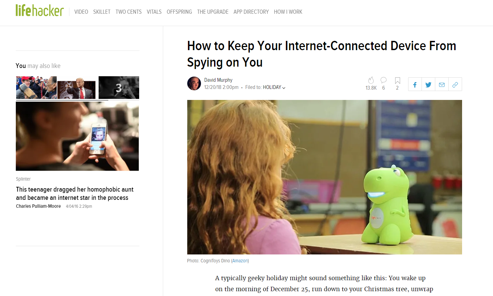Share the article on Twitter
Image resolution: width=493 pixels, height=296 pixels.
pyautogui.click(x=428, y=84)
